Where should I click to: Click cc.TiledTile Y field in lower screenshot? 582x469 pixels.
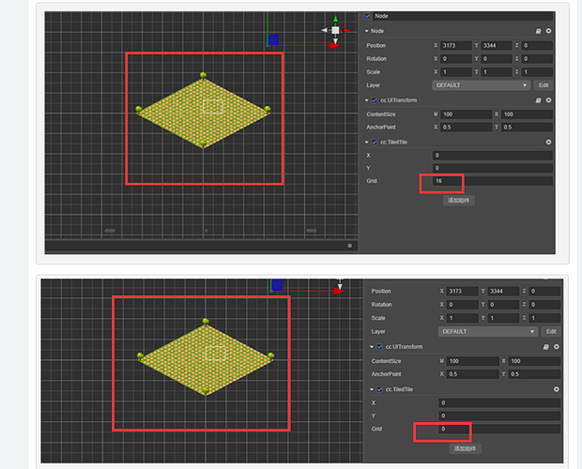pos(499,416)
